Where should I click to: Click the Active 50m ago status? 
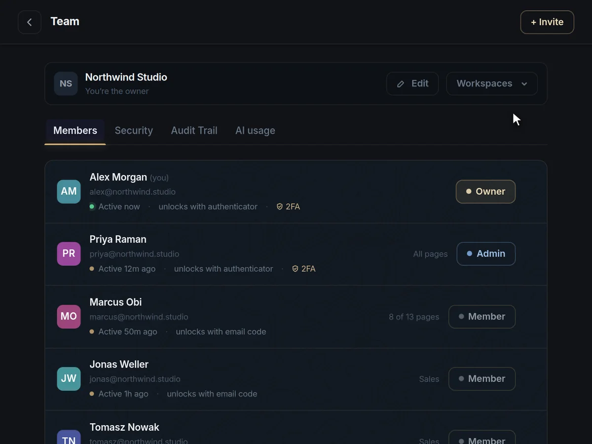point(123,332)
